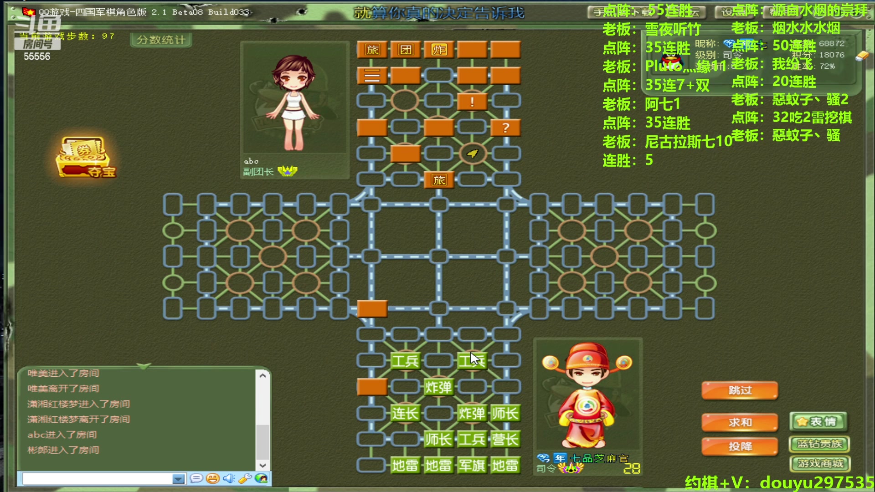Open the chat bubble quick-phrases icon
The height and width of the screenshot is (492, 875).
pos(196,478)
